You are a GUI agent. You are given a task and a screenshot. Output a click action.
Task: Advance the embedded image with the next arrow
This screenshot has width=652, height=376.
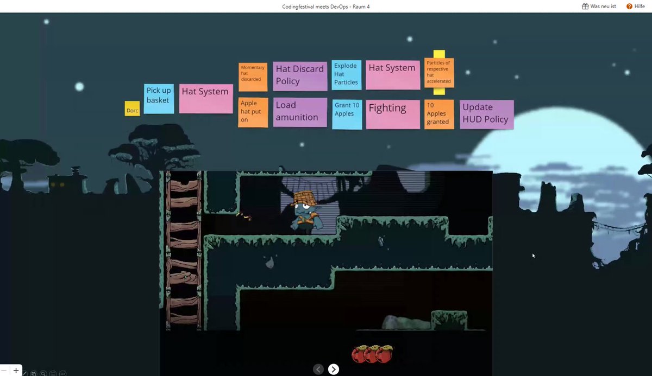click(x=333, y=369)
